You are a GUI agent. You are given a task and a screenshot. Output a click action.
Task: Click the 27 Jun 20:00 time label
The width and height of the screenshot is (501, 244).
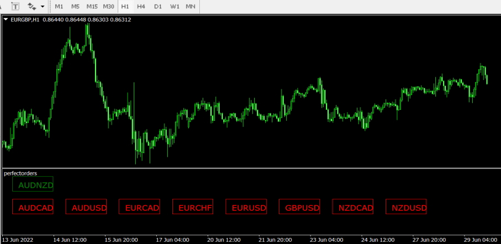point(429,240)
